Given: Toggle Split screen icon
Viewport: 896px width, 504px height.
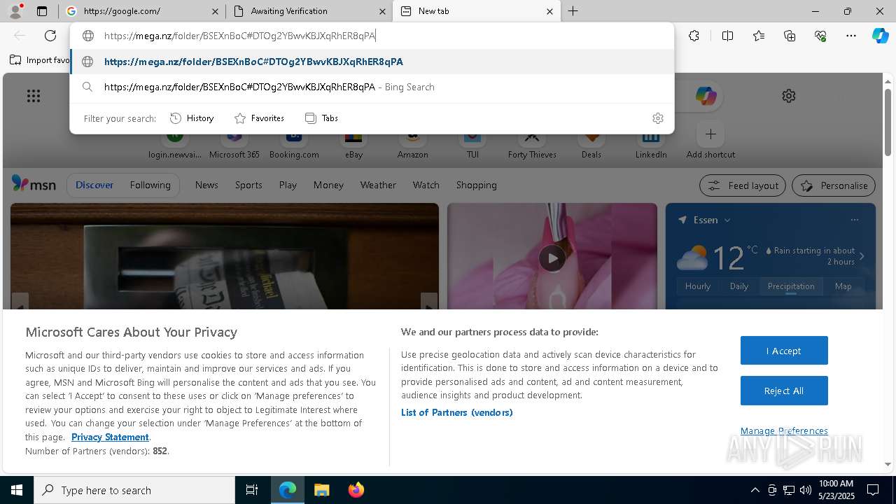Looking at the screenshot, I should pyautogui.click(x=727, y=36).
